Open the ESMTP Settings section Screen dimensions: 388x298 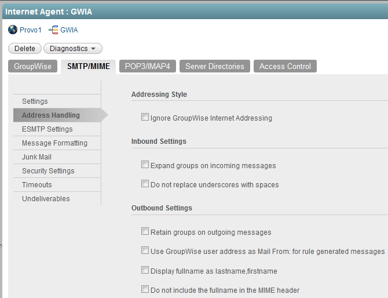(47, 129)
